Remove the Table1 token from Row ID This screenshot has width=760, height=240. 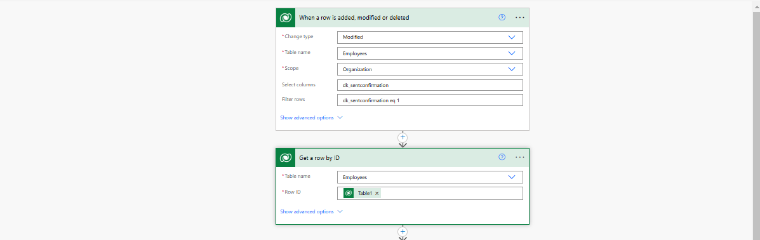tap(377, 194)
